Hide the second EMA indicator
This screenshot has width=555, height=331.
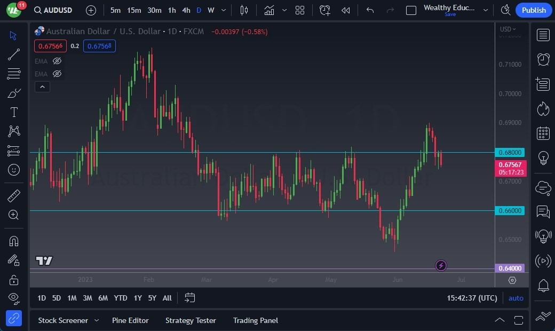(x=56, y=74)
